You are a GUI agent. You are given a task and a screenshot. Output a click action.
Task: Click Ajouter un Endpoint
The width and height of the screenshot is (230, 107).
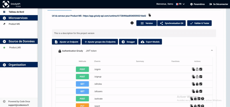(66, 42)
